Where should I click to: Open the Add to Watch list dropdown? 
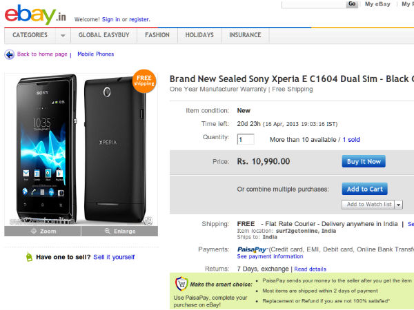tap(398, 205)
